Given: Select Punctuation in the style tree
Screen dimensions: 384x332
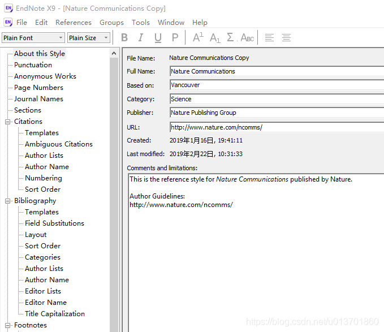Looking at the screenshot, I should click(33, 65).
